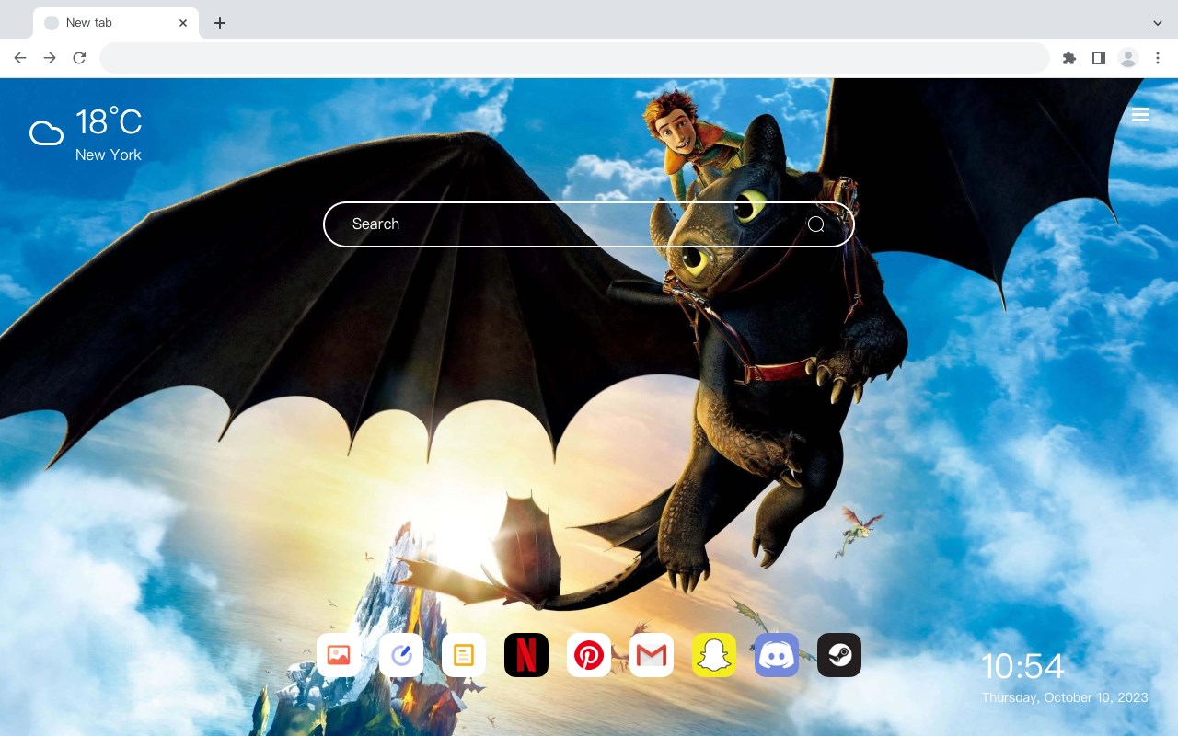
Task: Click into the Search box
Action: [x=589, y=224]
